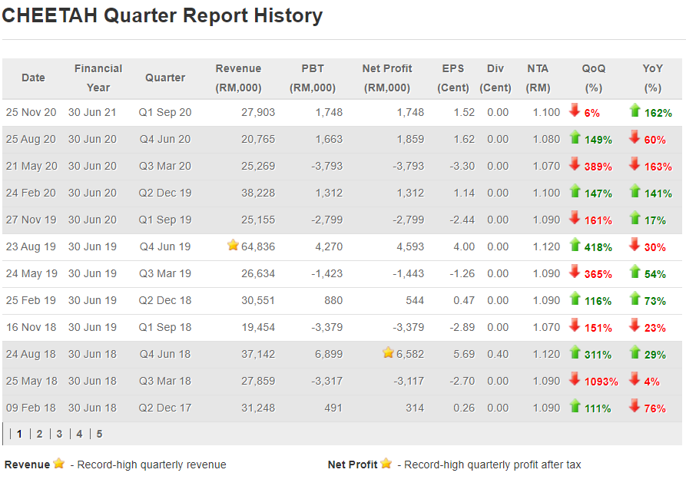Click the Q4 Jun 19 quarter cell
This screenshot has width=686, height=486.
[x=165, y=246]
